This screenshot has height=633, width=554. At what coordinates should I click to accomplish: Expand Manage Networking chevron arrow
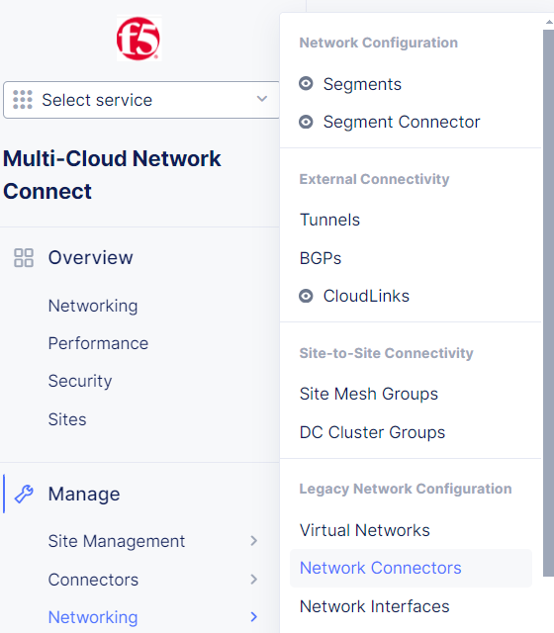(x=253, y=617)
